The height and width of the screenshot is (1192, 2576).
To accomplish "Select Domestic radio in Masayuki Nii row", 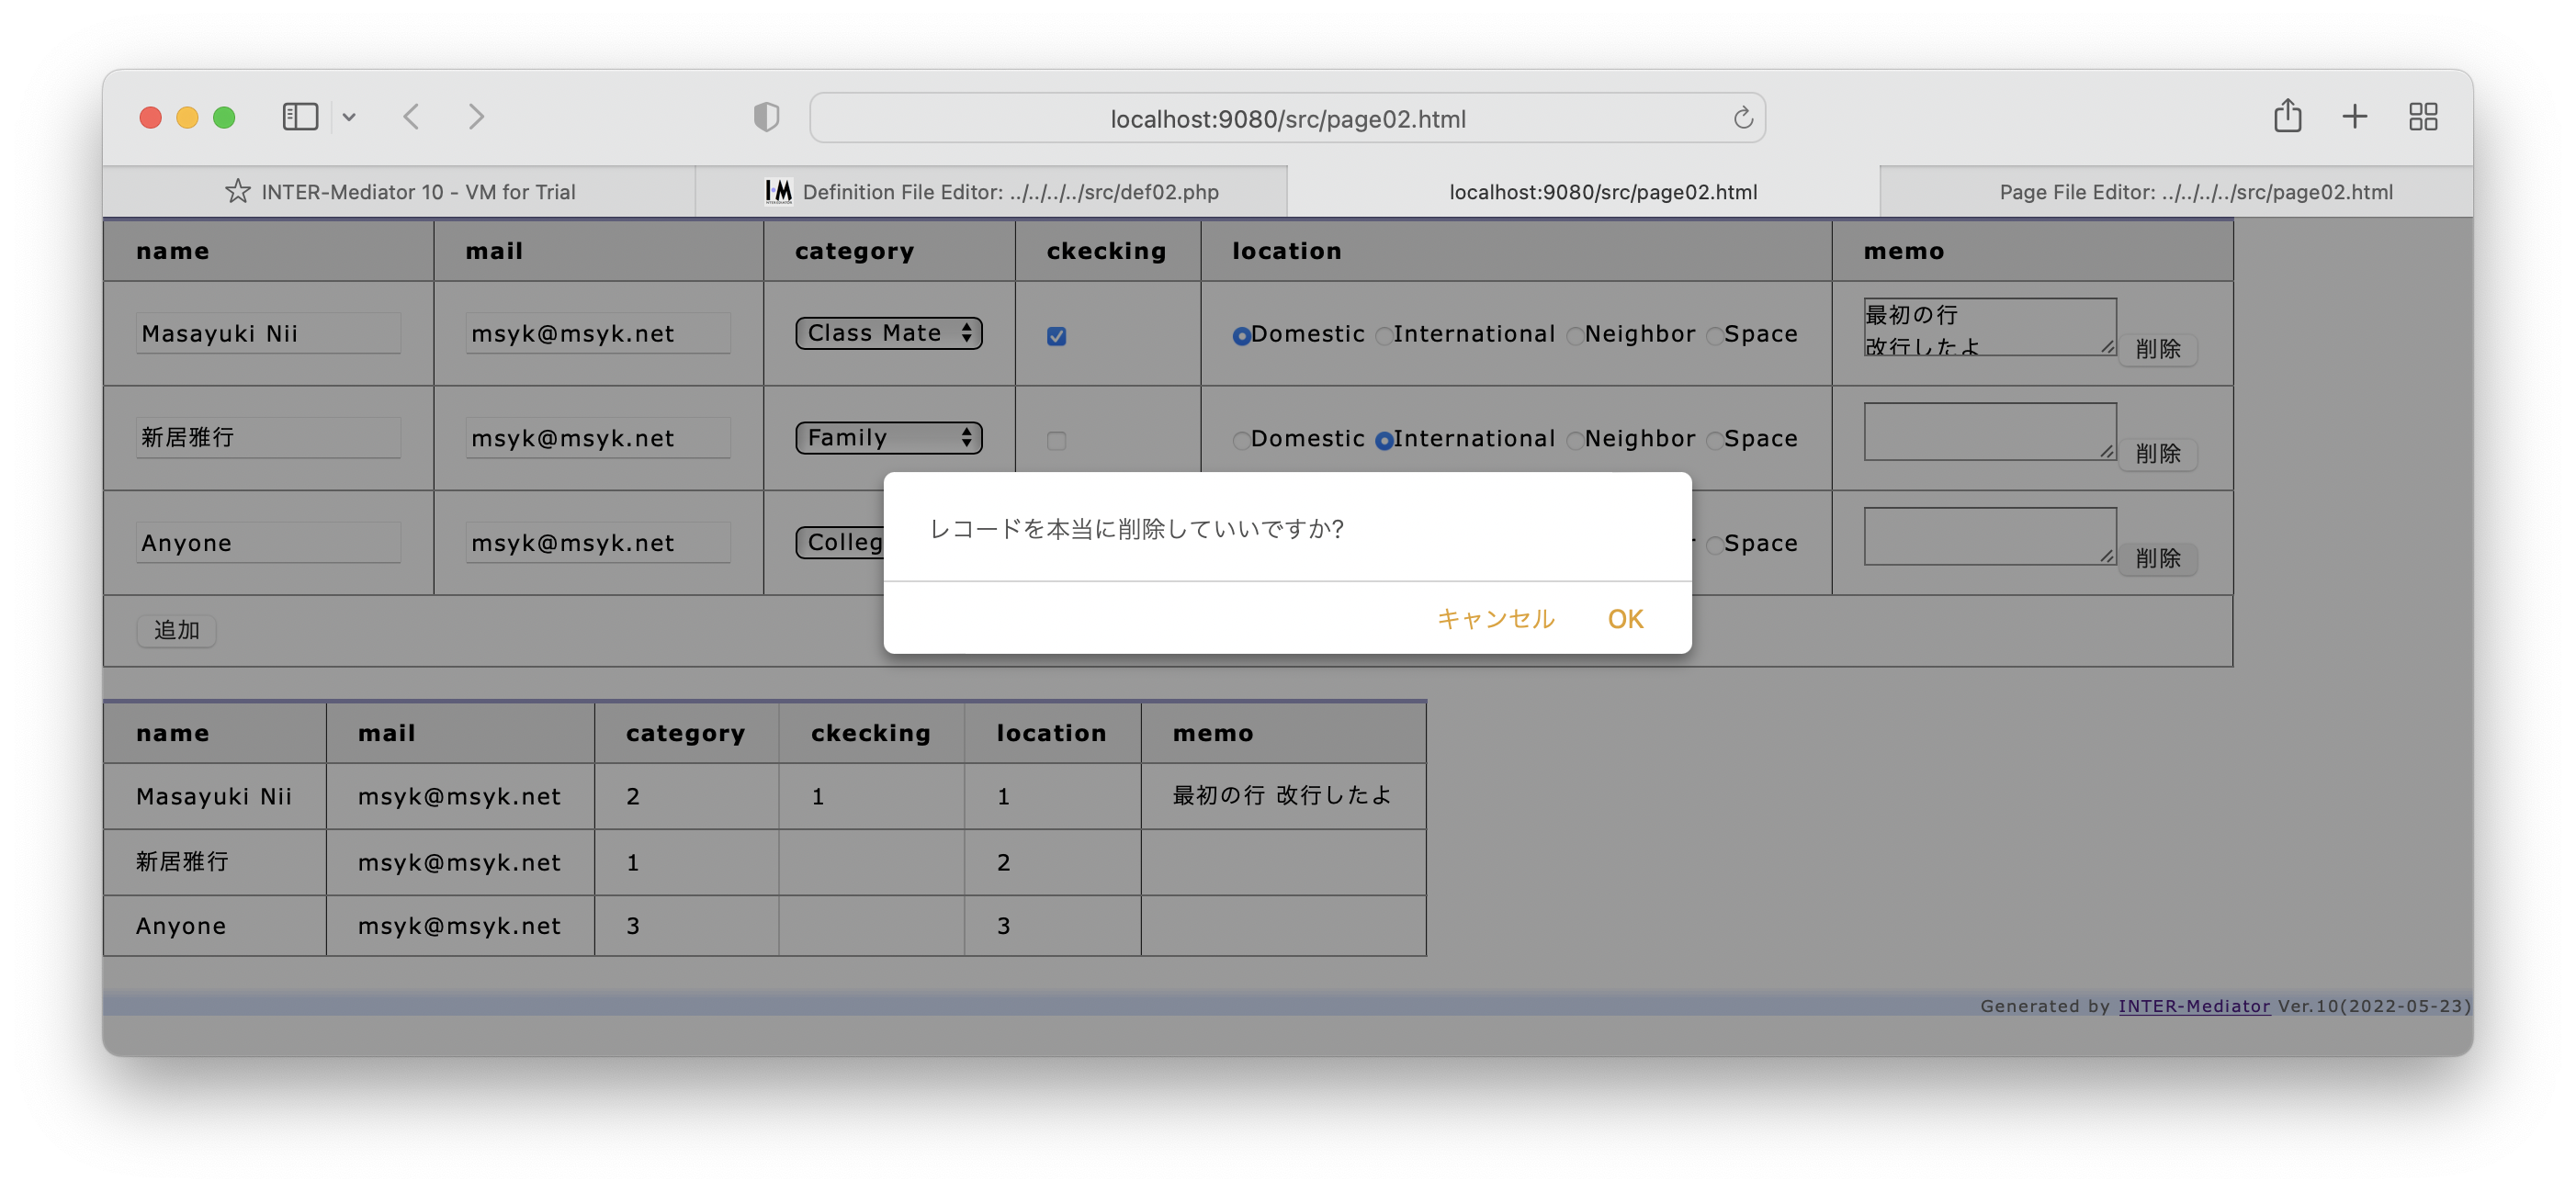I will [1241, 336].
